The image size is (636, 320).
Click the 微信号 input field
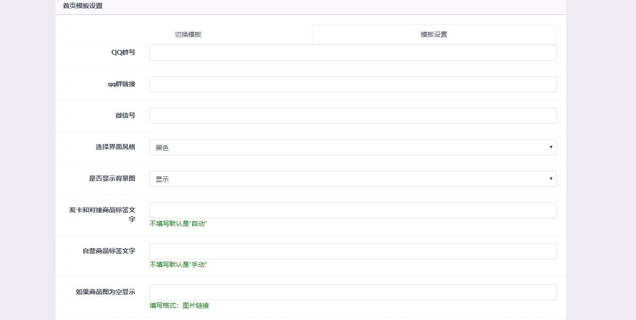pos(353,115)
